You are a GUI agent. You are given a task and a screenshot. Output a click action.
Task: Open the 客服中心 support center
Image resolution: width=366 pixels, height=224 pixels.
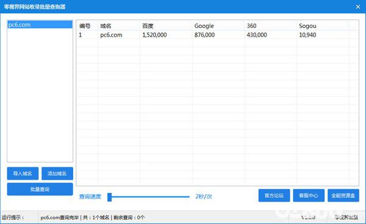tap(309, 195)
